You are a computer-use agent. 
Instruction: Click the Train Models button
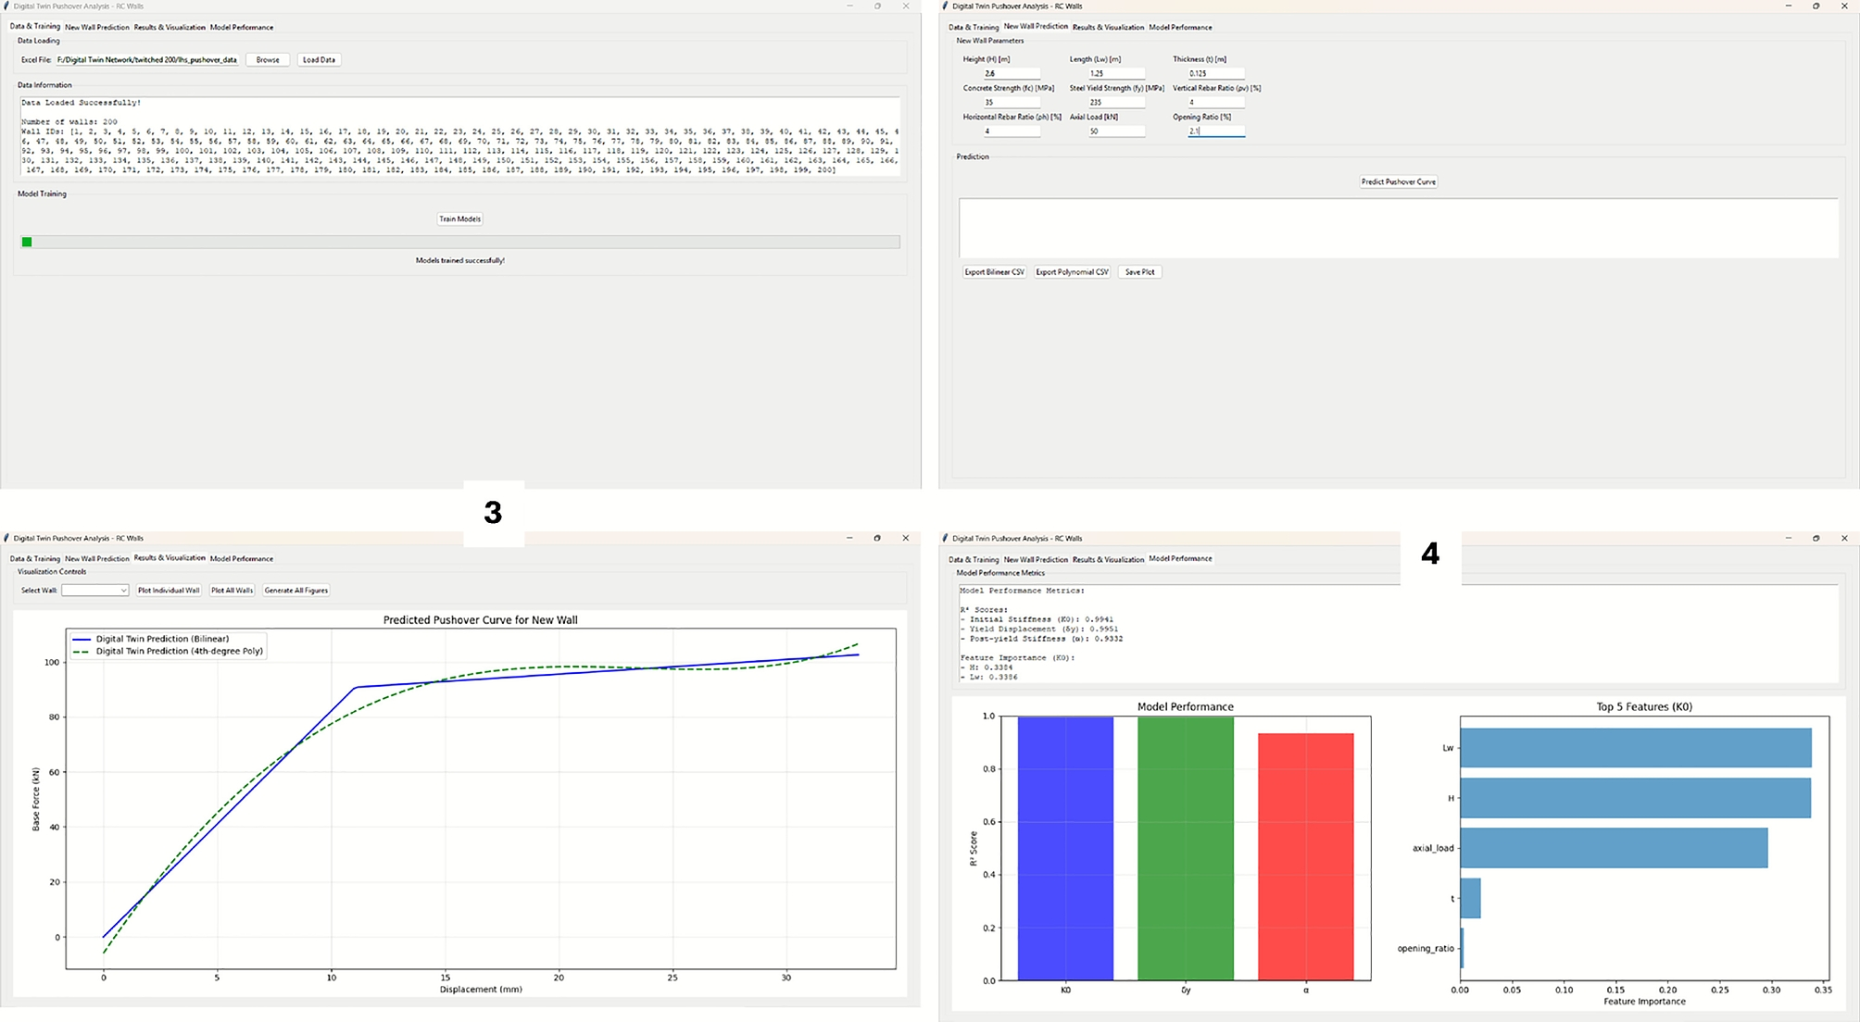click(x=459, y=219)
